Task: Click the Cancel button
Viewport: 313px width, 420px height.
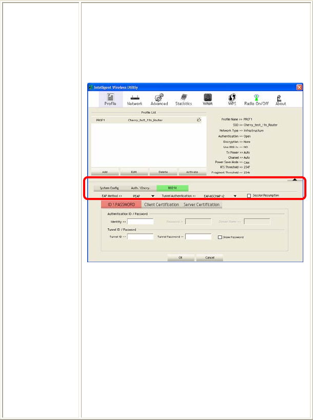Action: (210, 258)
